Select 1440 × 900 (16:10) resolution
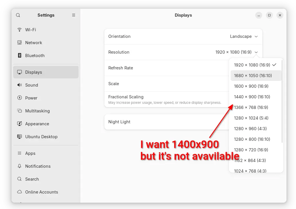The image size is (296, 209). (x=256, y=97)
